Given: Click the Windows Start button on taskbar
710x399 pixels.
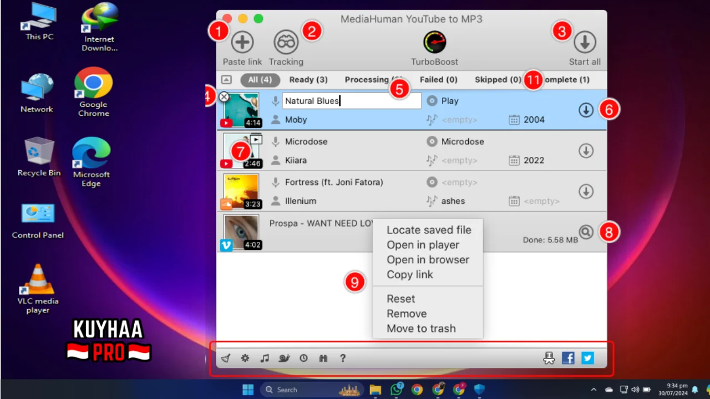Looking at the screenshot, I should point(248,390).
